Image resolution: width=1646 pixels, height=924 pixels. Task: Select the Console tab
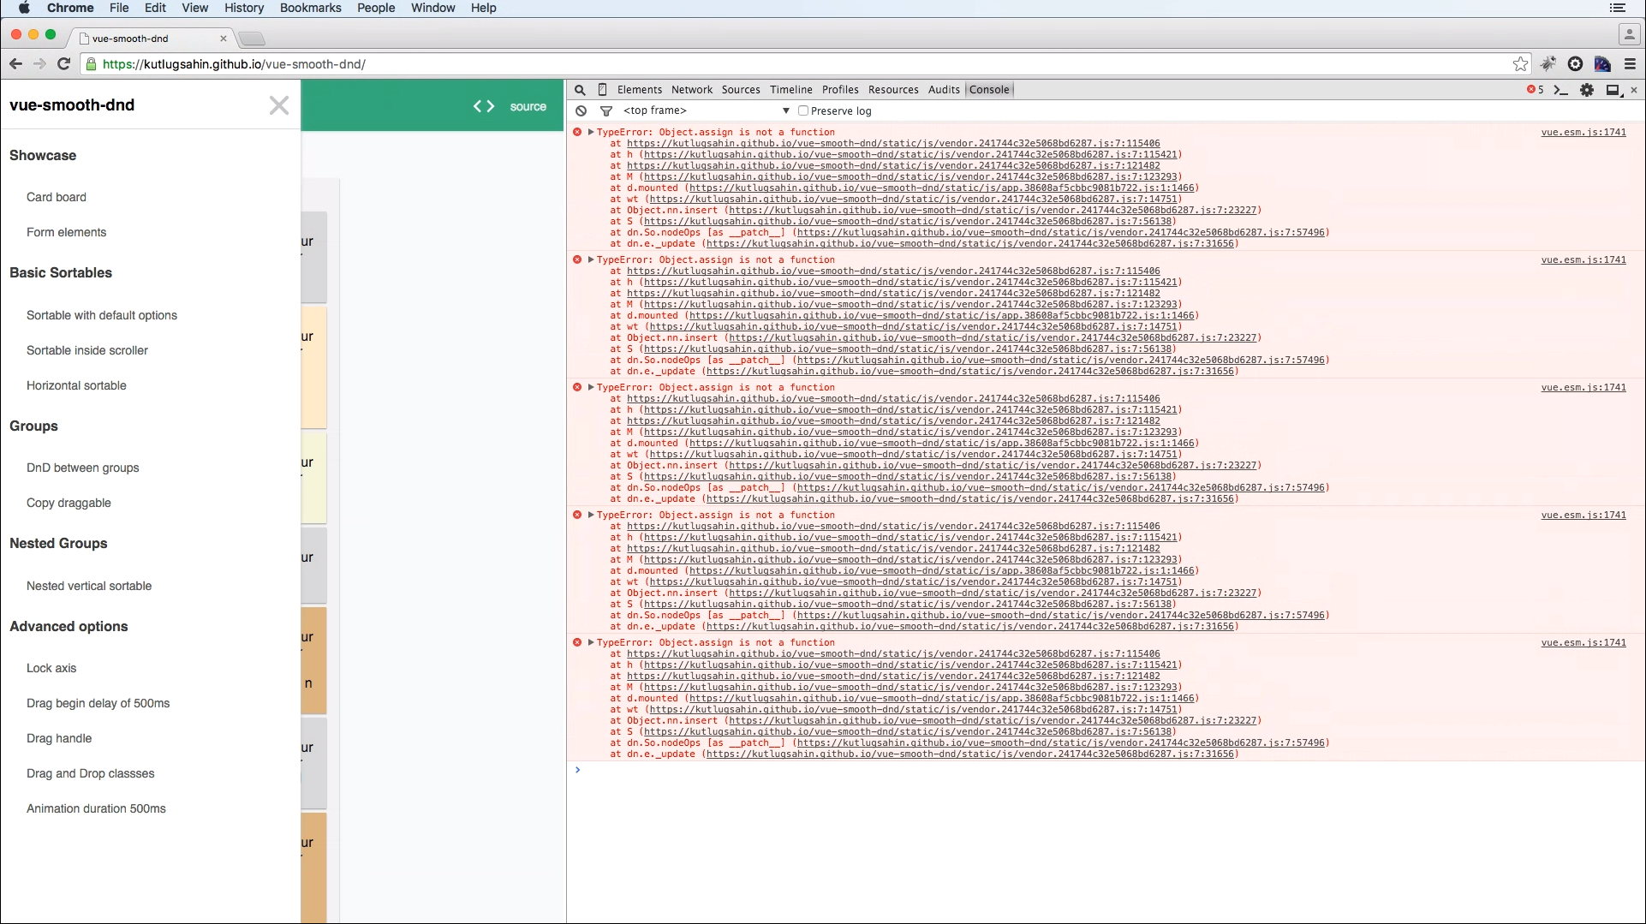[989, 90]
